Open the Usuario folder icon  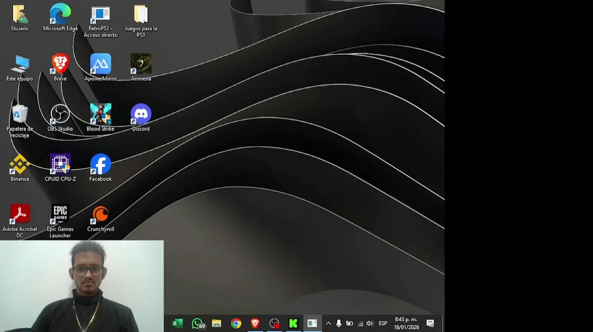click(20, 18)
